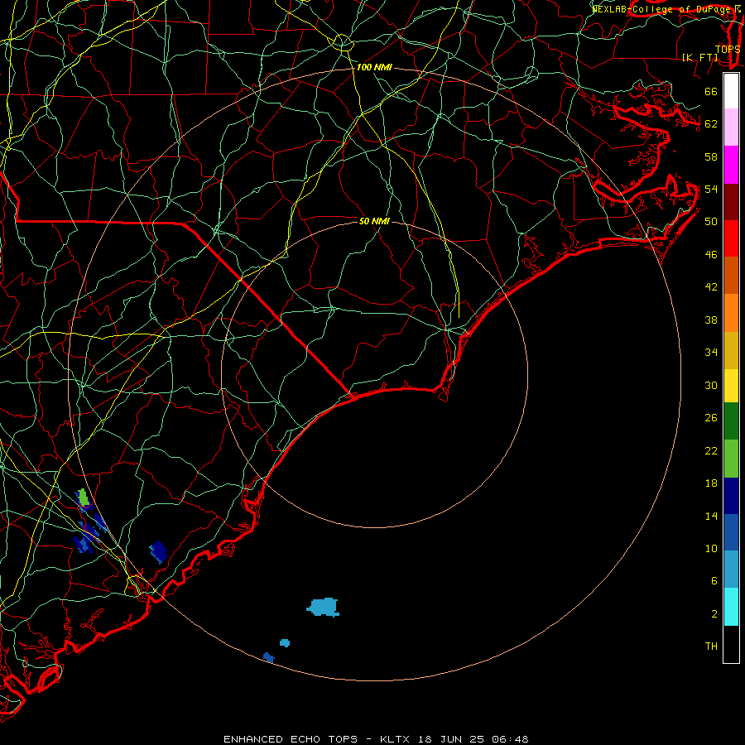
Task: Click the dark green swatch on the scale
Action: 731,421
